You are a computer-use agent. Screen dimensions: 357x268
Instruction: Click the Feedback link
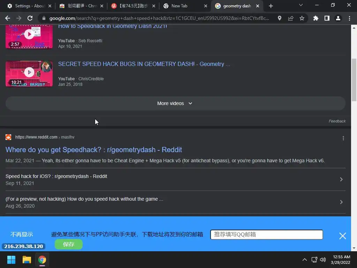click(337, 121)
